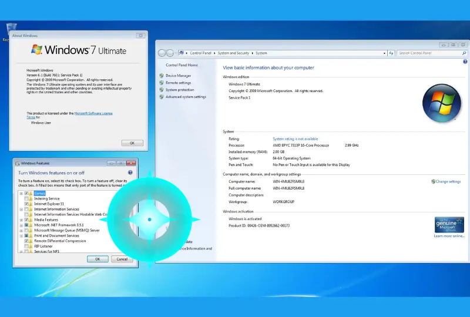Viewport: 470px width, 317px height.
Task: Select the Games row label
Action: point(39,193)
